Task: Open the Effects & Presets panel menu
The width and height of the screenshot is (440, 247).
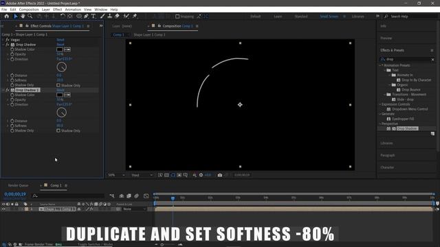Action: (x=432, y=50)
